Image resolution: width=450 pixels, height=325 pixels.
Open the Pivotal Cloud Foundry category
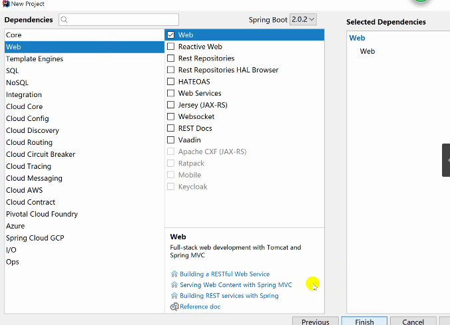(85, 214)
